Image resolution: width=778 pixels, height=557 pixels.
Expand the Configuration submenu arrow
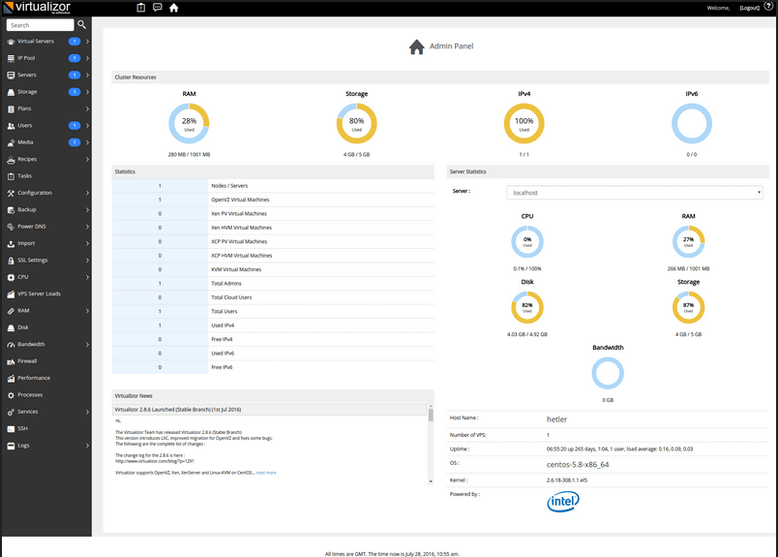tap(87, 193)
